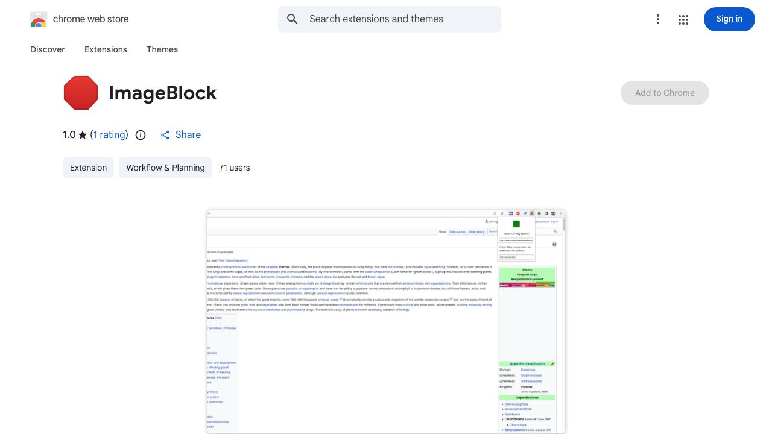Open the extension screenshot preview
This screenshot has height=434, width=772.
(x=386, y=321)
